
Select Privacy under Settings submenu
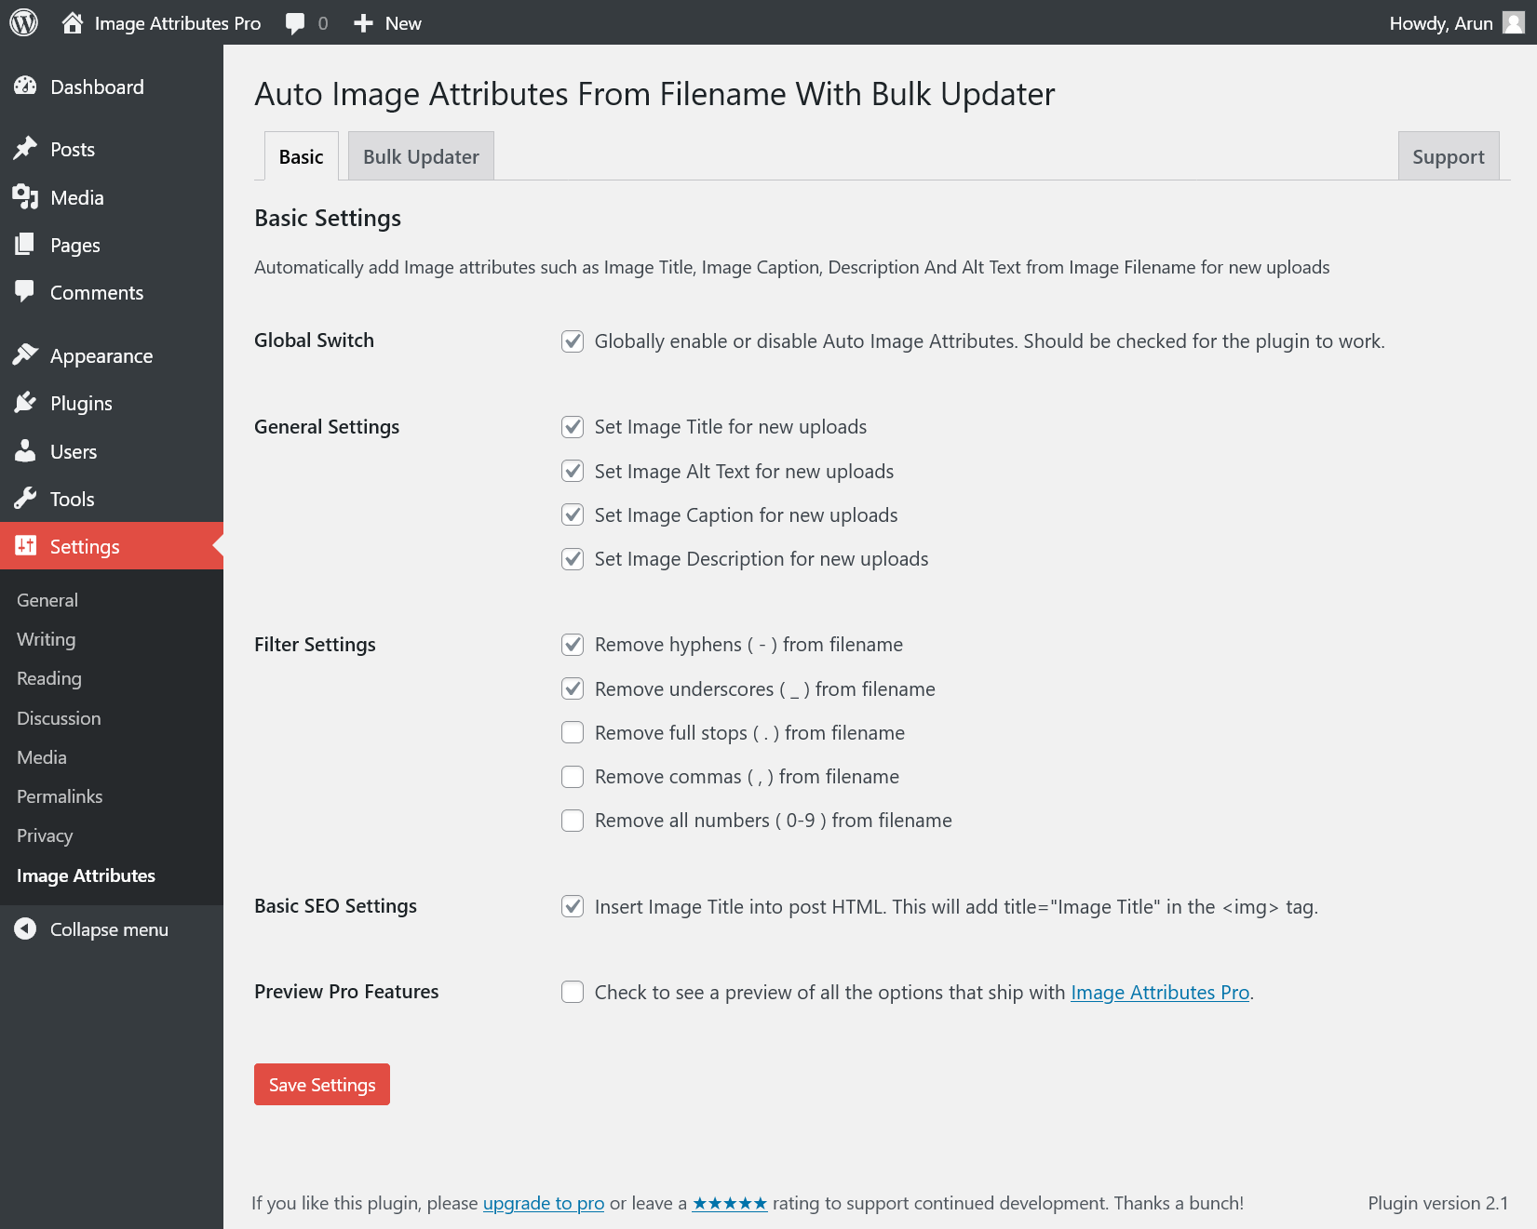click(x=45, y=835)
